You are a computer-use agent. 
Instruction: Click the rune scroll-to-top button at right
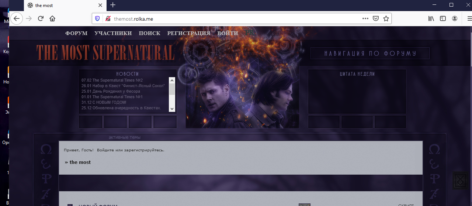pyautogui.click(x=461, y=180)
